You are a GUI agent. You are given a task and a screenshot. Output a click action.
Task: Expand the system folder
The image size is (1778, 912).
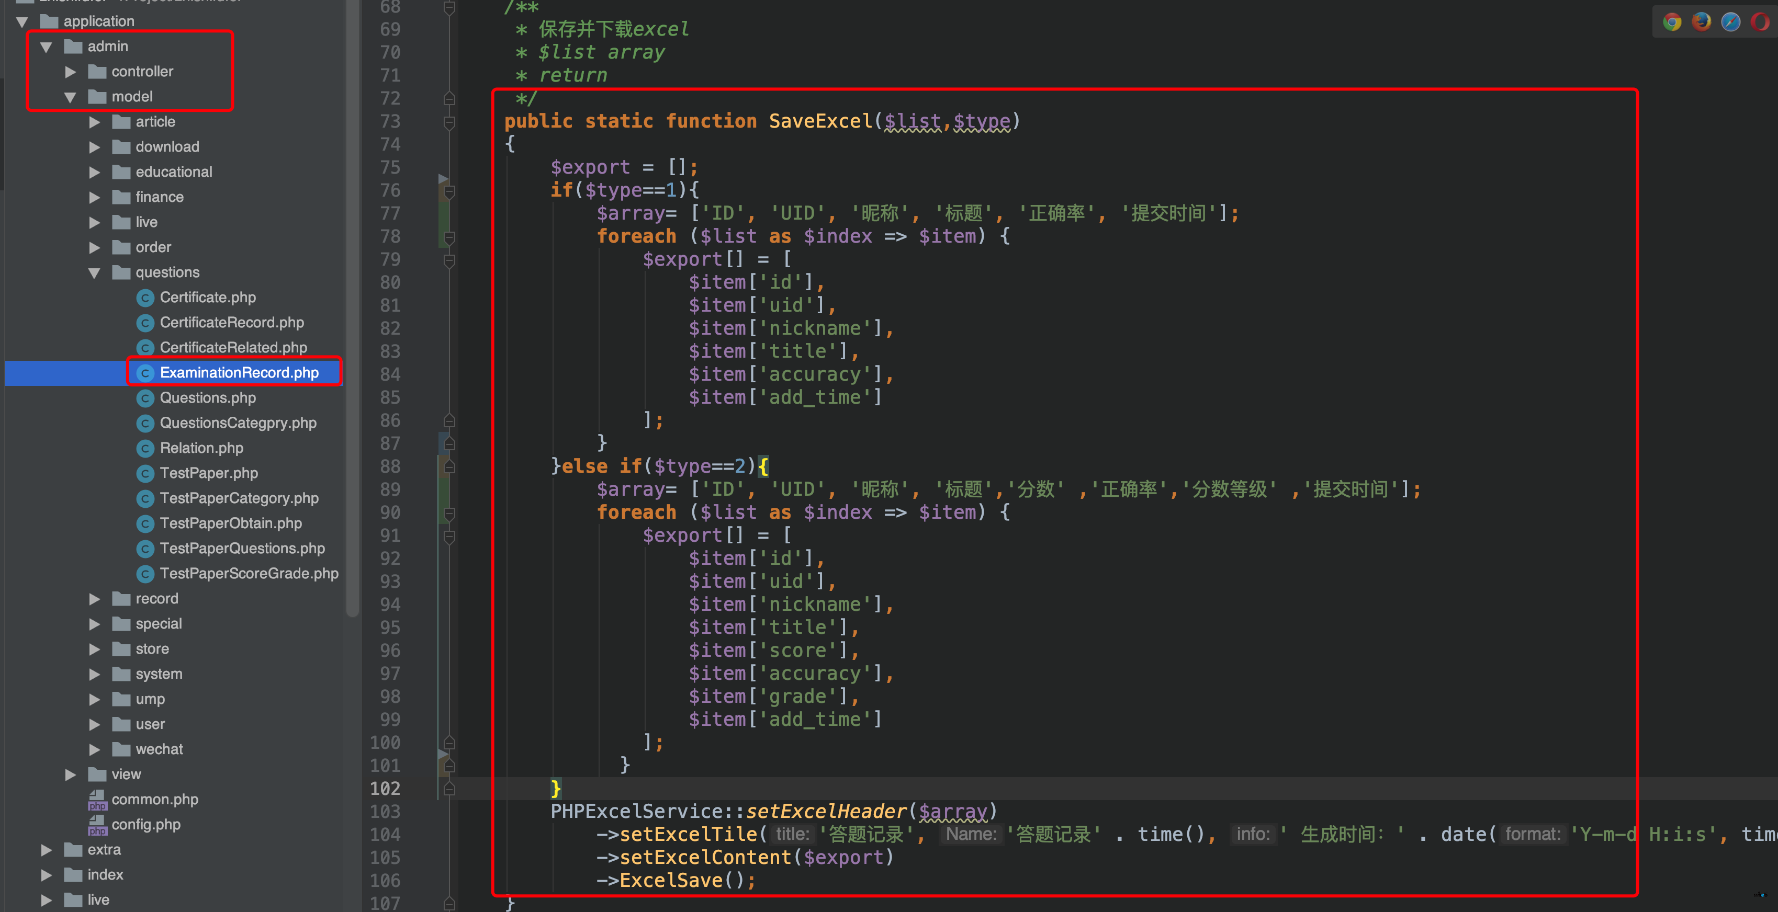(95, 674)
